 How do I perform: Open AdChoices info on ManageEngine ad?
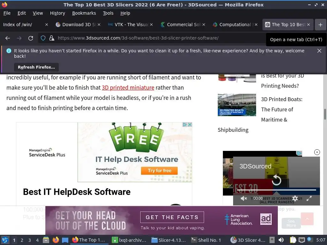coord(185,125)
